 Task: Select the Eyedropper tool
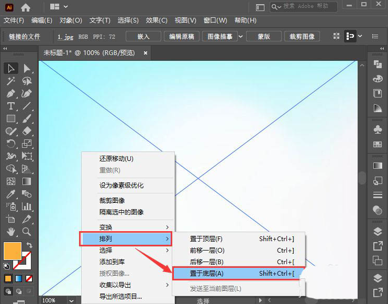11,194
